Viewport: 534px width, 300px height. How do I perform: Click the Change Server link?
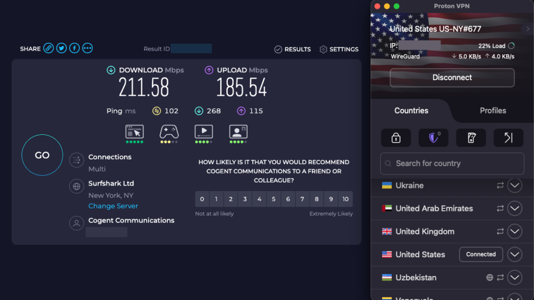[x=113, y=206]
